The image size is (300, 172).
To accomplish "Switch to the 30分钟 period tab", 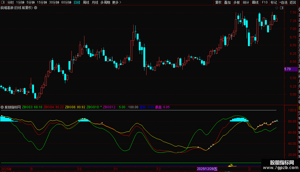I will pyautogui.click(x=54, y=3).
